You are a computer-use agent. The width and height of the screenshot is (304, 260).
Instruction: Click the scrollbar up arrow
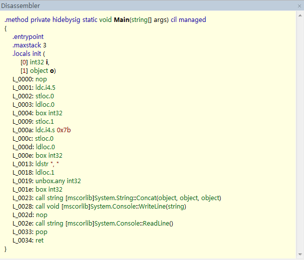(x=300, y=15)
